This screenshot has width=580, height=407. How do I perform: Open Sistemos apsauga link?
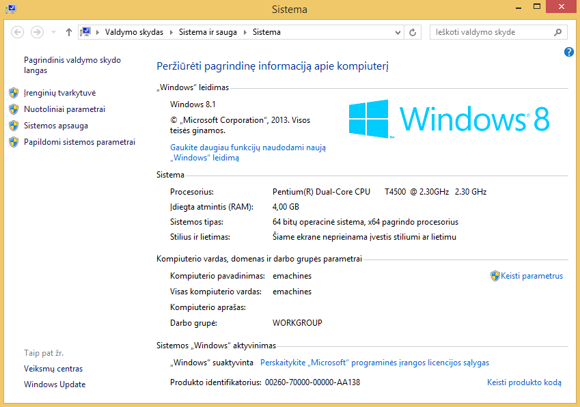point(56,126)
